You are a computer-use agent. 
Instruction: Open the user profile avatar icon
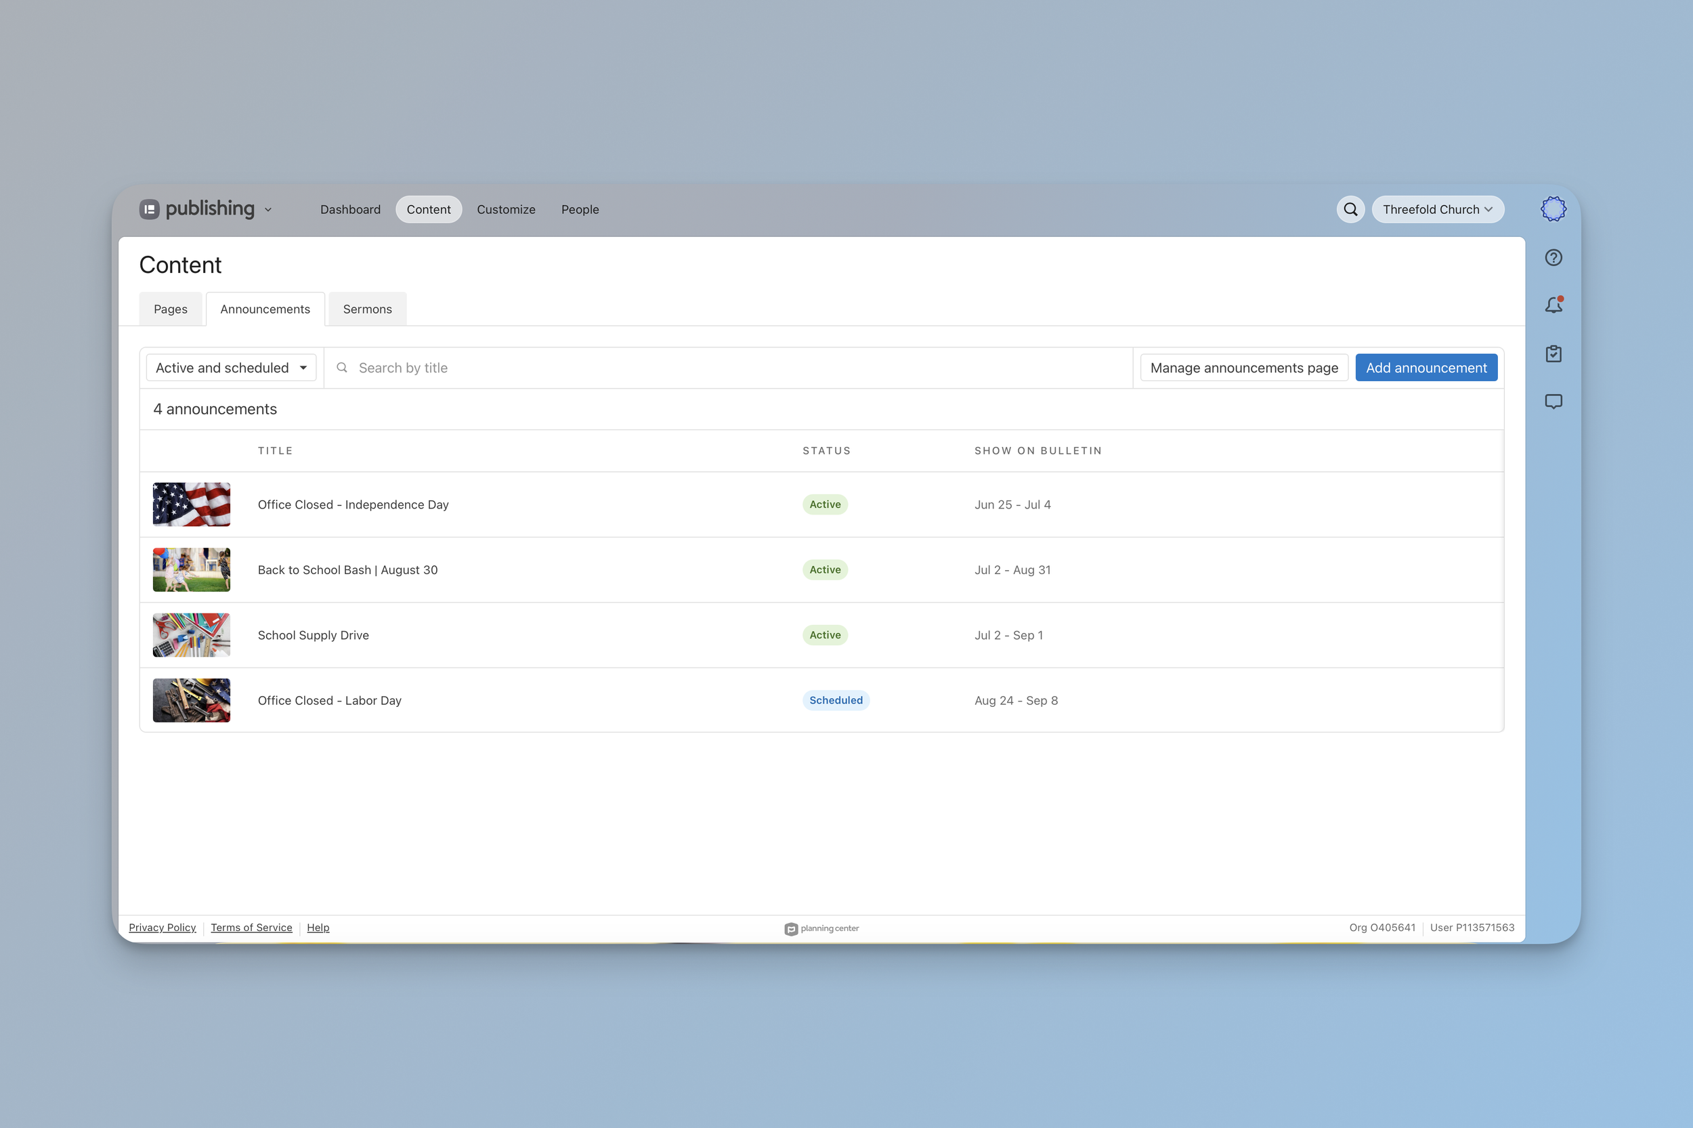click(x=1553, y=209)
